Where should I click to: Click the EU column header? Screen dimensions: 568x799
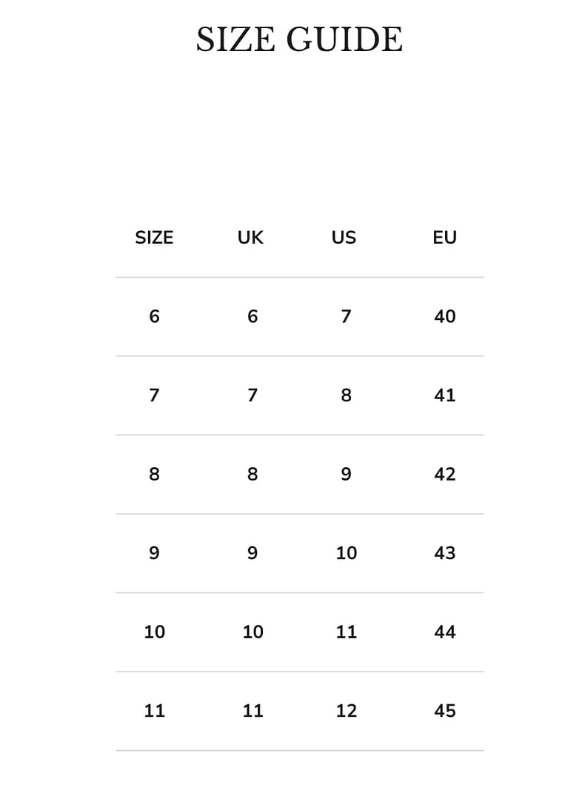444,238
